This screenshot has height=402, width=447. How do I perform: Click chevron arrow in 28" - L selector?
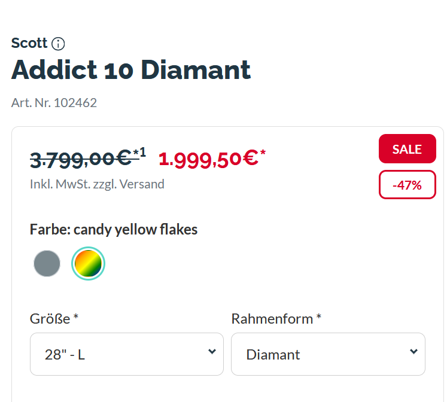point(212,352)
